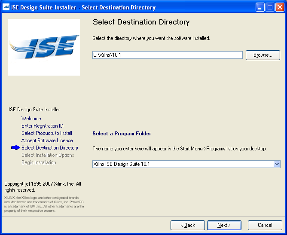Close the installer window
This screenshot has height=235, width=287.
[x=279, y=7]
